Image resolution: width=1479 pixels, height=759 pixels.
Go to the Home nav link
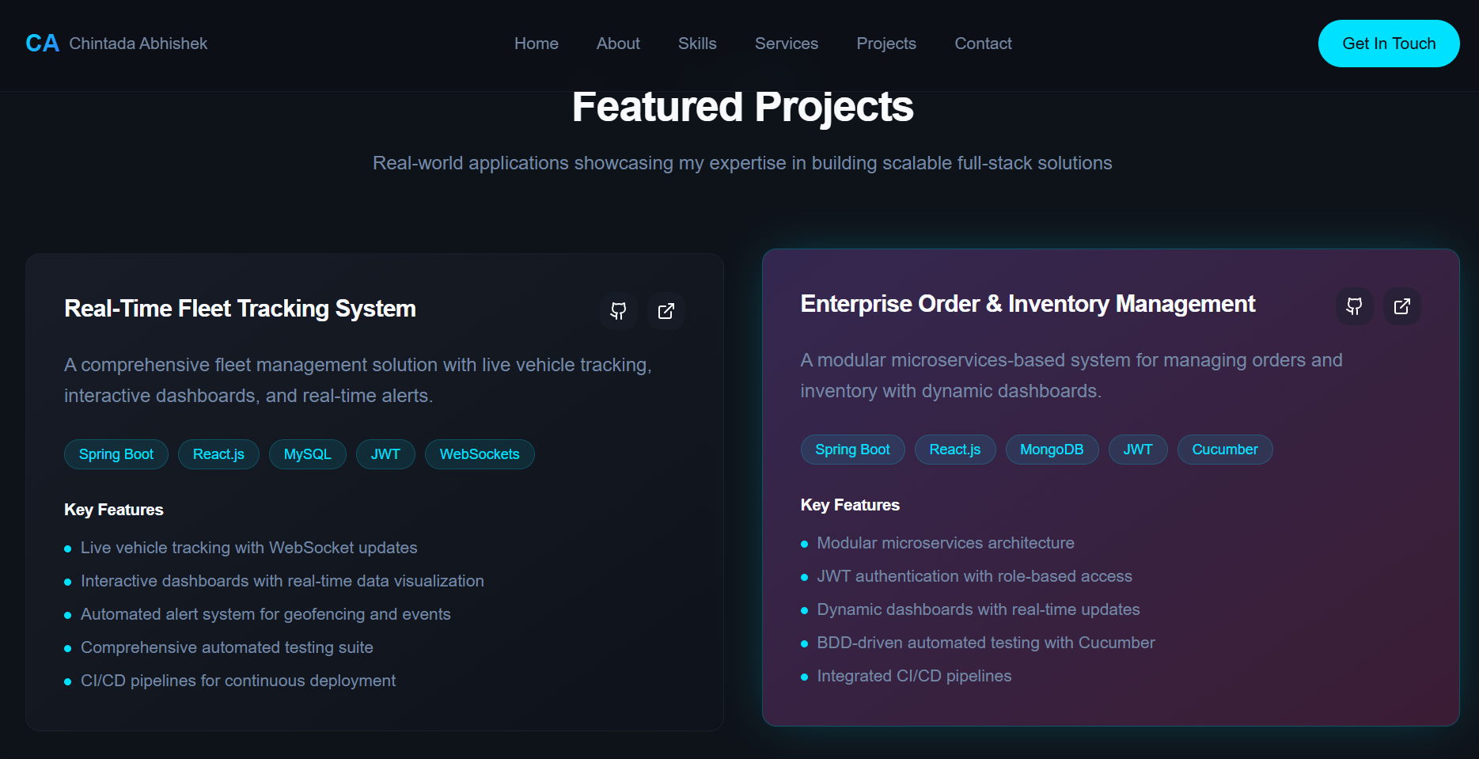coord(536,44)
